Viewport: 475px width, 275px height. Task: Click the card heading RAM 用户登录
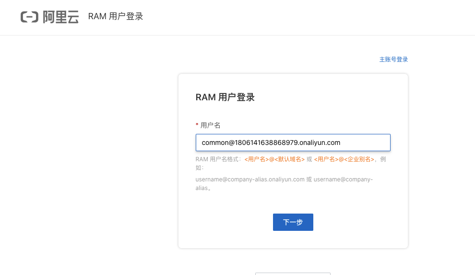225,97
